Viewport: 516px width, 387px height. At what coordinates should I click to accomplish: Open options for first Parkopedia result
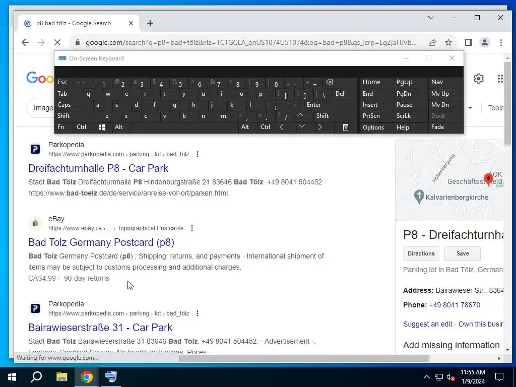[197, 154]
